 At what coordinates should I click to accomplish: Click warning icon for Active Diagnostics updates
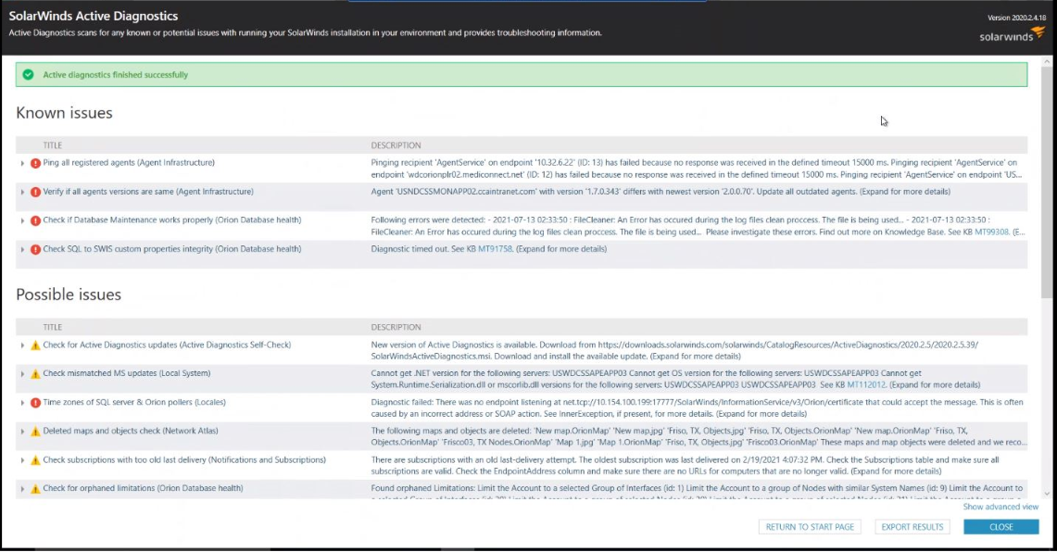pyautogui.click(x=36, y=345)
